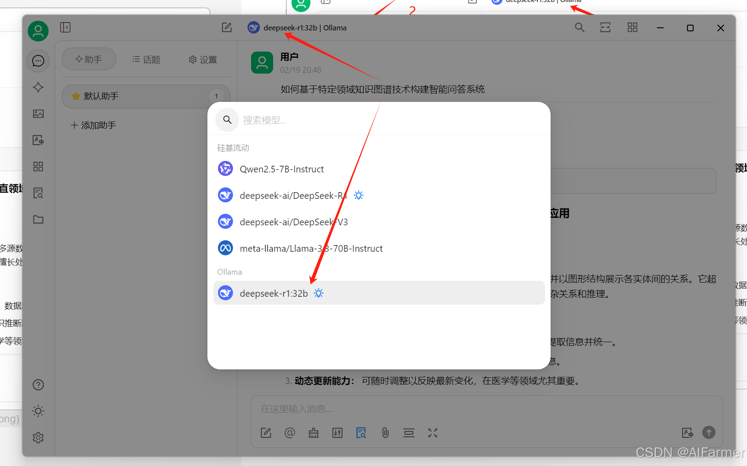Open the mini apps grid sidebar icon
This screenshot has height=466, width=747.
(x=38, y=167)
